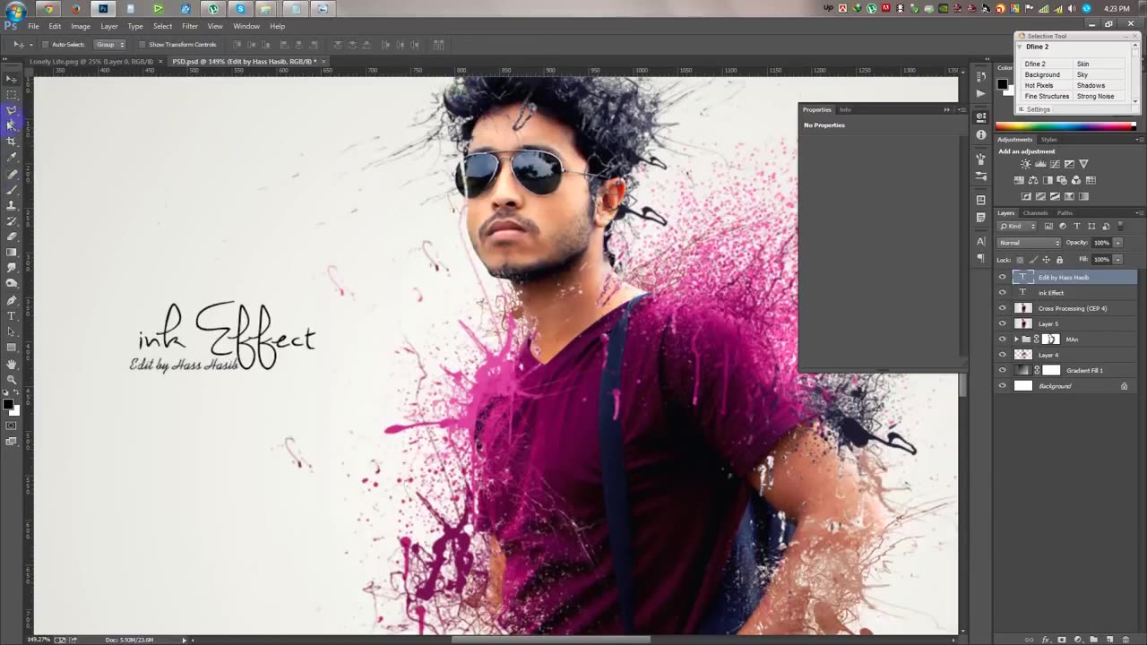Select the Polygonal Lasso tool
This screenshot has width=1147, height=645.
click(x=12, y=110)
